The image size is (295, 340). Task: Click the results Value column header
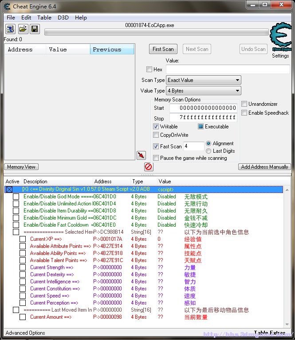point(68,50)
